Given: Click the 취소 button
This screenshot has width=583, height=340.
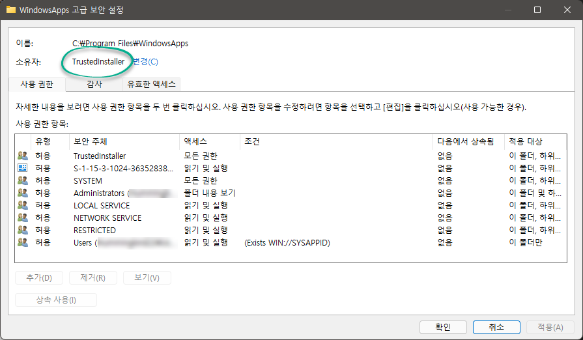Looking at the screenshot, I should coord(496,328).
